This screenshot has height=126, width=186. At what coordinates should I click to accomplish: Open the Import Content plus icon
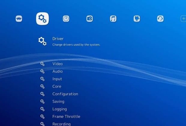pos(183,19)
